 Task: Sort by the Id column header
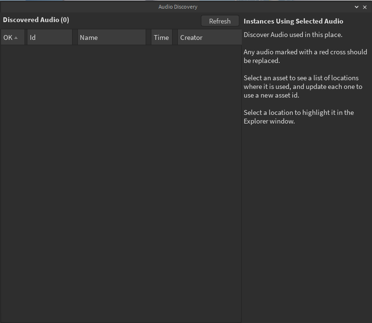50,37
